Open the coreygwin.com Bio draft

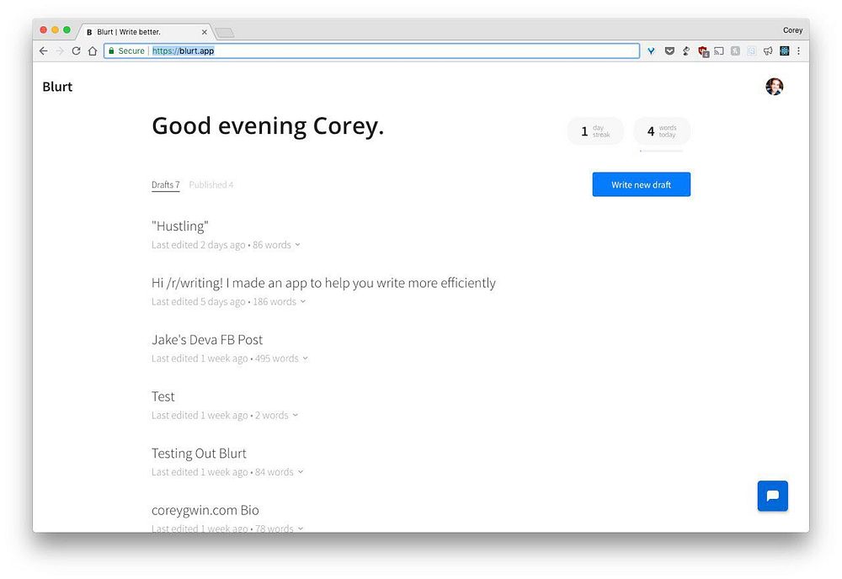205,510
